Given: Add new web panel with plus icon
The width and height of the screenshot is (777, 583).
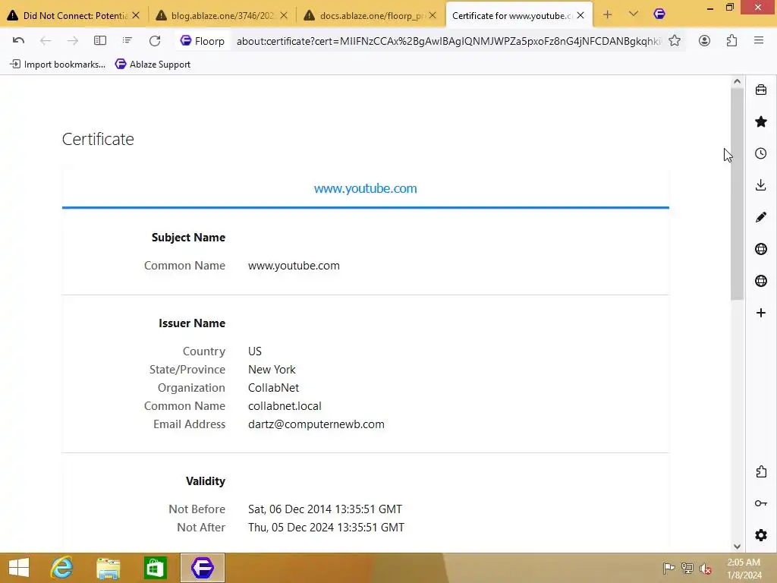Looking at the screenshot, I should click(761, 313).
